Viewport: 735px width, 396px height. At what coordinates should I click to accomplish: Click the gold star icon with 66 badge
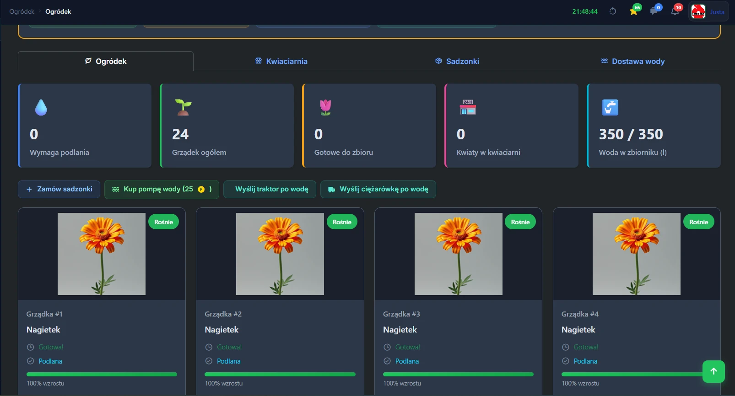634,11
